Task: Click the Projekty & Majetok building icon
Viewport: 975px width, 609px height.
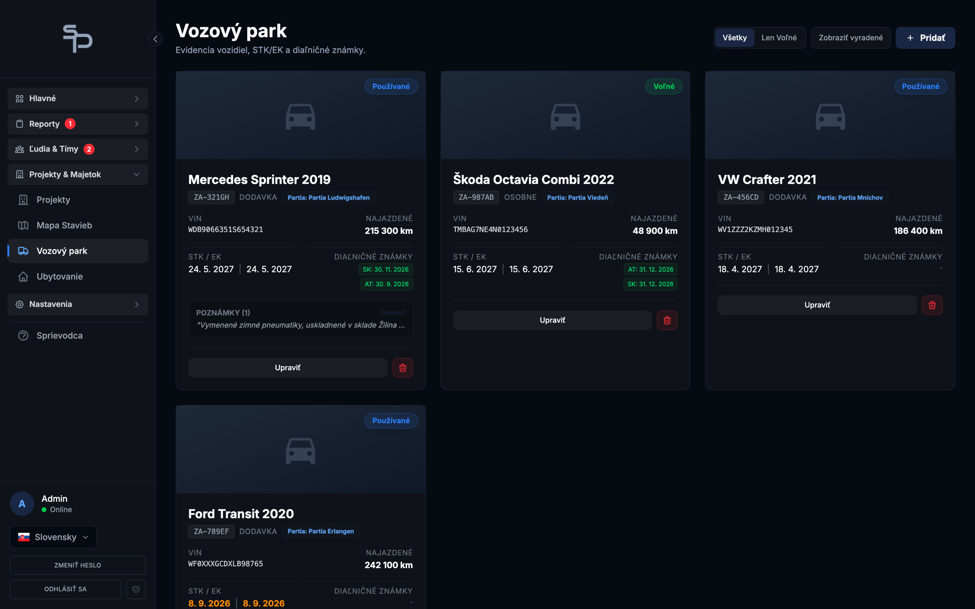Action: point(19,174)
